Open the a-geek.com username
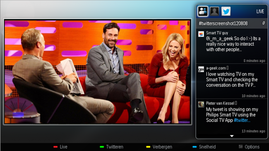Viewport: 269px width, 151px height. point(216,68)
